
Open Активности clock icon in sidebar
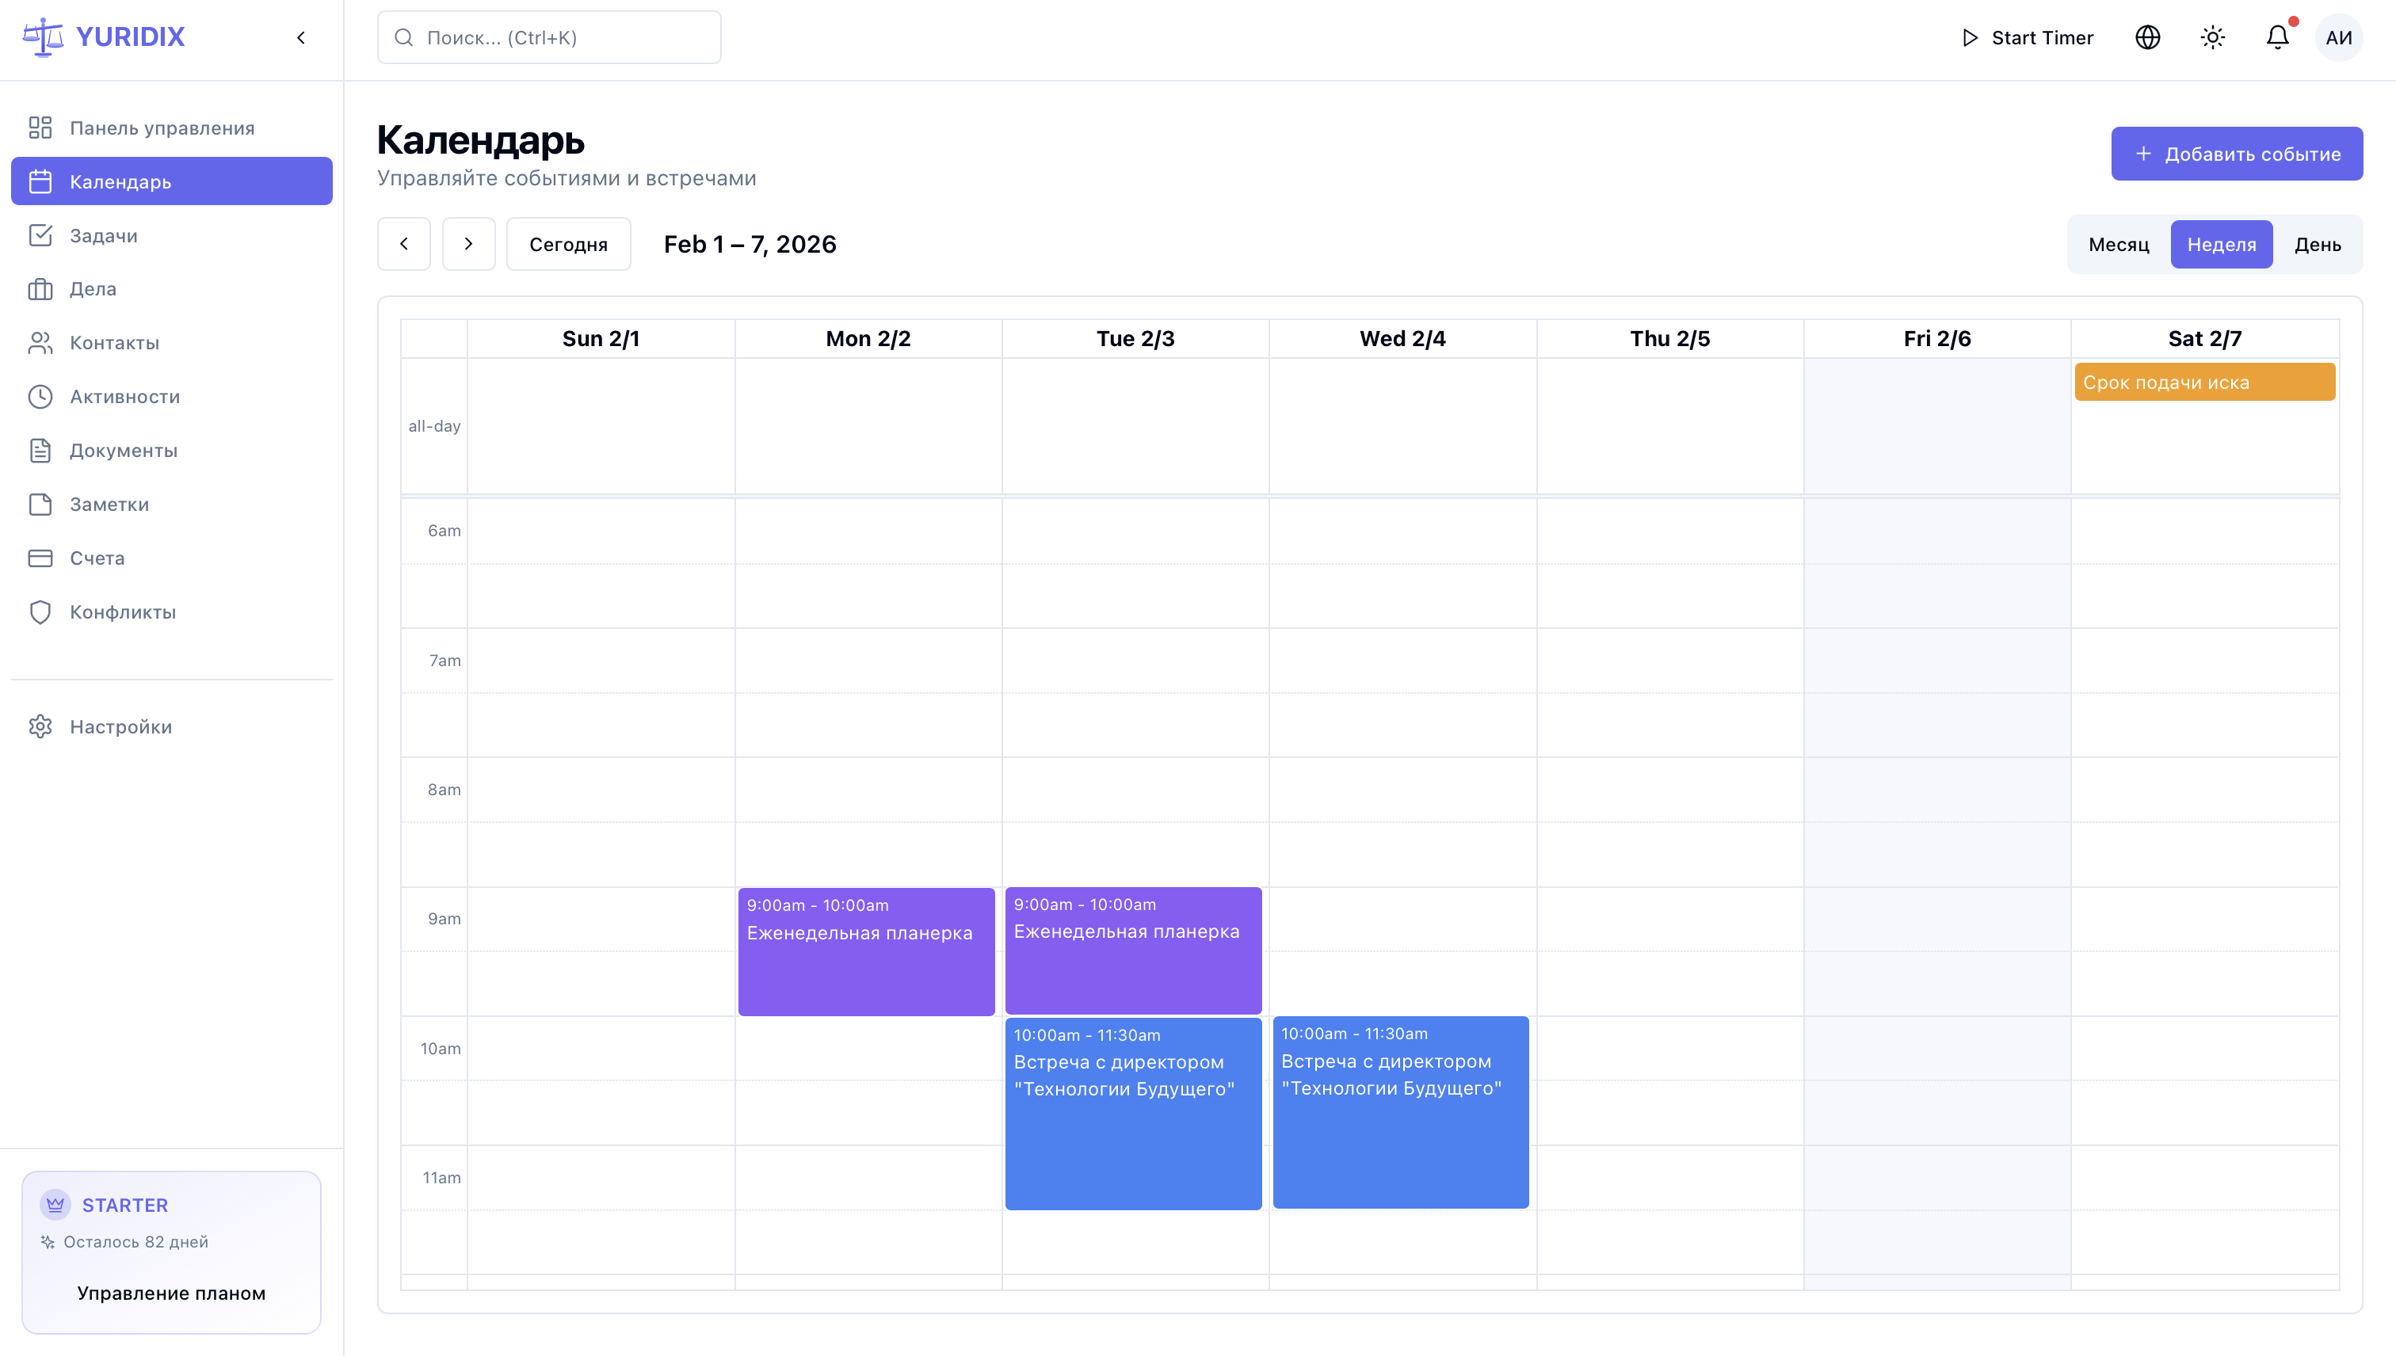click(40, 397)
